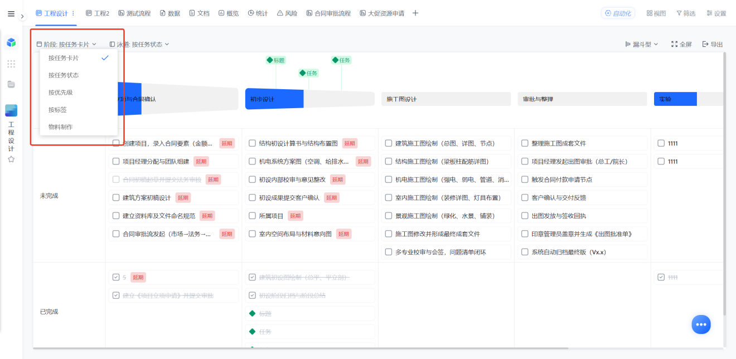Switch to the 概览 tab
This screenshot has height=359, width=736.
coord(229,13)
